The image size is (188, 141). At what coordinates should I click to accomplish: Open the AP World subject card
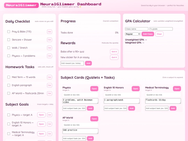click(x=94, y=119)
